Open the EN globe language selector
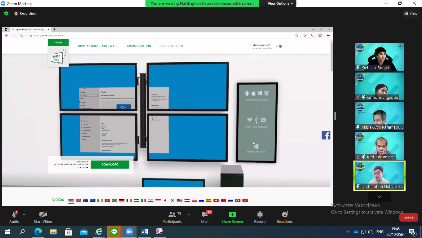The width and height of the screenshot is (422, 238). point(279,46)
